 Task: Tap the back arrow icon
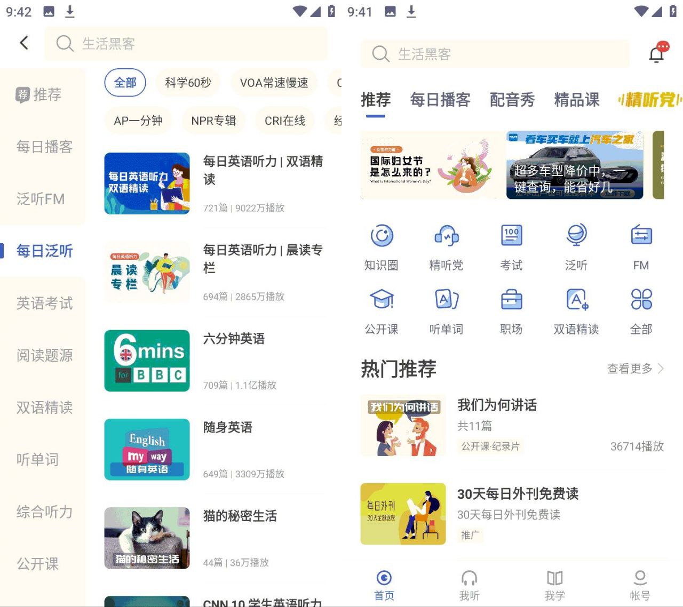pos(24,43)
